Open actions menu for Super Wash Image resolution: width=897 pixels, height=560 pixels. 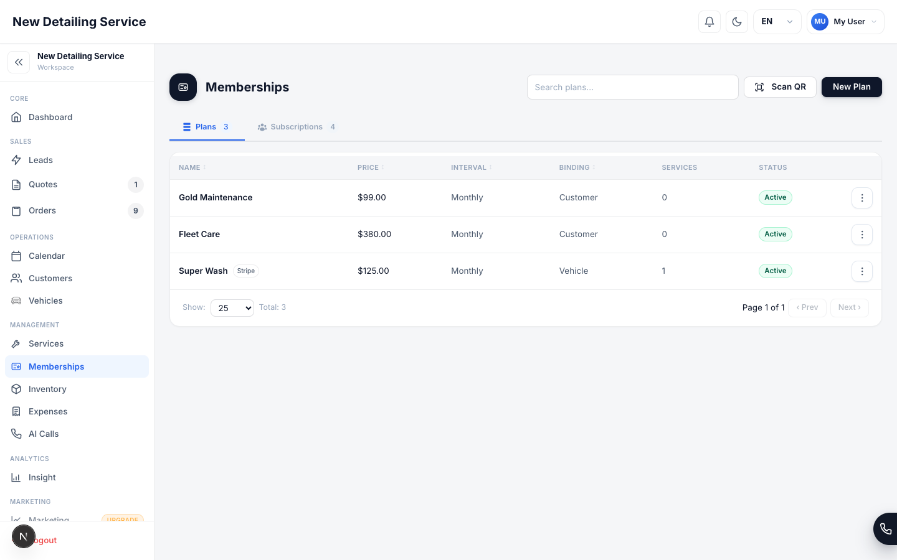point(862,271)
